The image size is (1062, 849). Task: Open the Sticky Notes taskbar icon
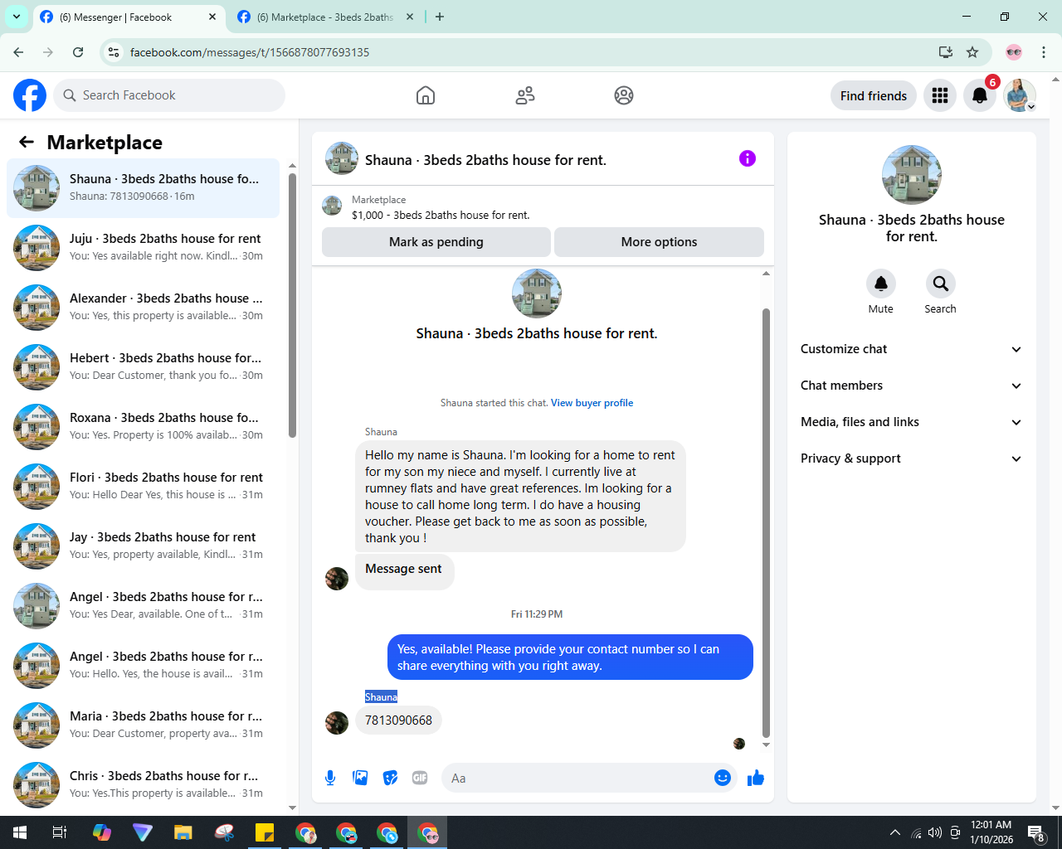point(265,832)
